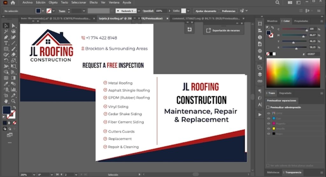Pick the Magic Wand tool
This screenshot has height=177, width=326.
(6, 32)
